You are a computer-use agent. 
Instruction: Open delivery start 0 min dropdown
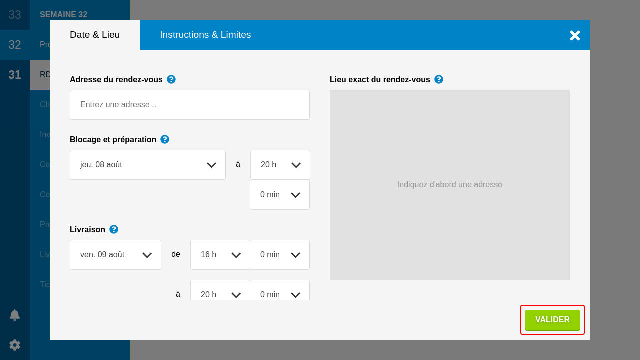279,255
